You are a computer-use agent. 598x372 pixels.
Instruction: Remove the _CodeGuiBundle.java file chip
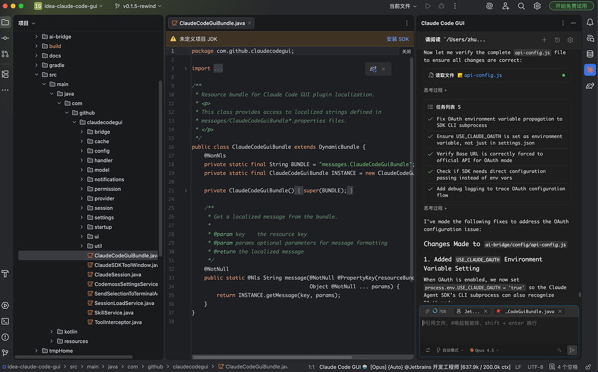[x=560, y=311]
